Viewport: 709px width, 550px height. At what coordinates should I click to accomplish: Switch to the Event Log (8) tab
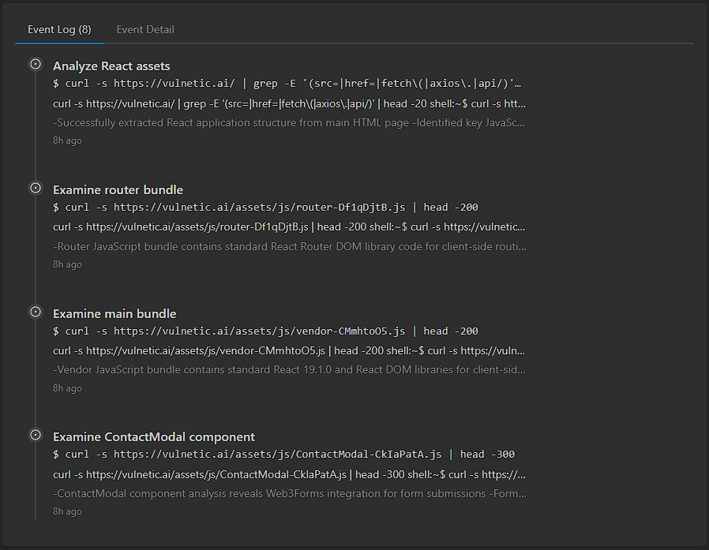59,29
